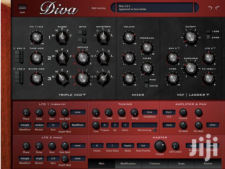The image size is (225, 169).
Task: Click the amplifier Volume knob
Action: [183, 112]
